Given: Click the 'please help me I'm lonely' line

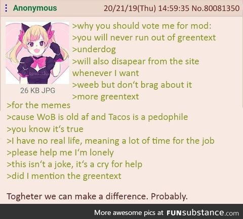Looking at the screenshot, I should click(60, 153).
